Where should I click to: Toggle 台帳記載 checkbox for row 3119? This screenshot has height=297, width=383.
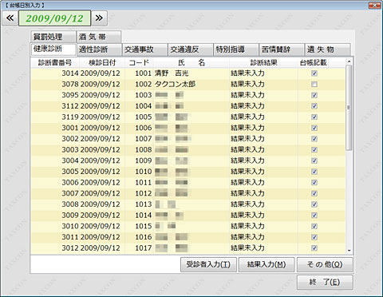point(314,117)
